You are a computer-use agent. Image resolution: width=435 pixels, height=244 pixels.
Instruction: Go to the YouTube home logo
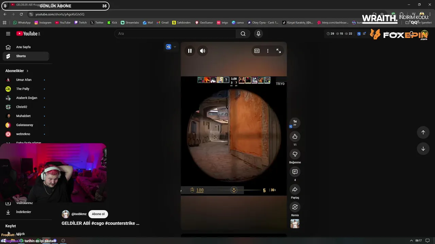point(28,34)
